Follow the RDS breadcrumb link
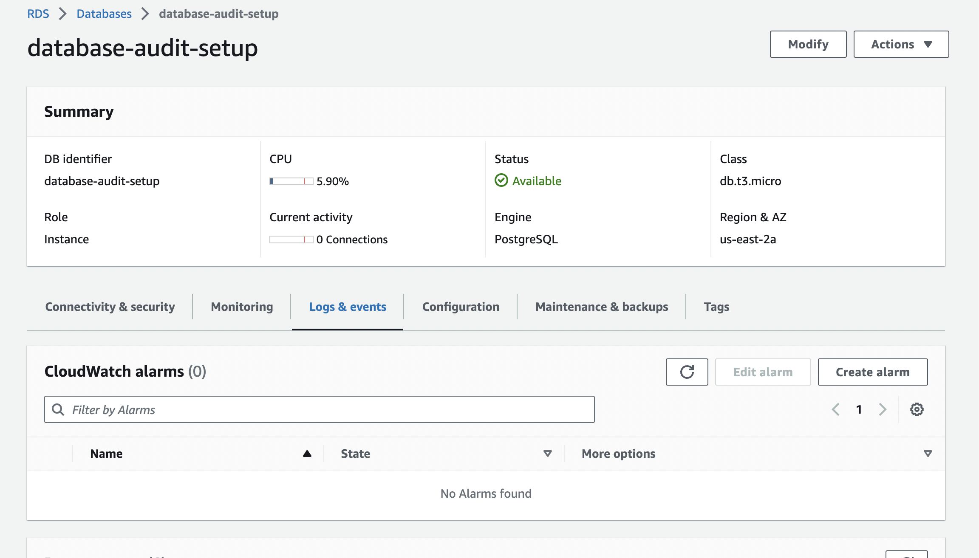Viewport: 979px width, 558px height. (38, 14)
